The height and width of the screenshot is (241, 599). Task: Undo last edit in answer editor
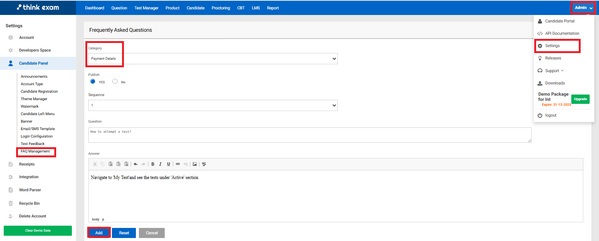[x=136, y=164]
